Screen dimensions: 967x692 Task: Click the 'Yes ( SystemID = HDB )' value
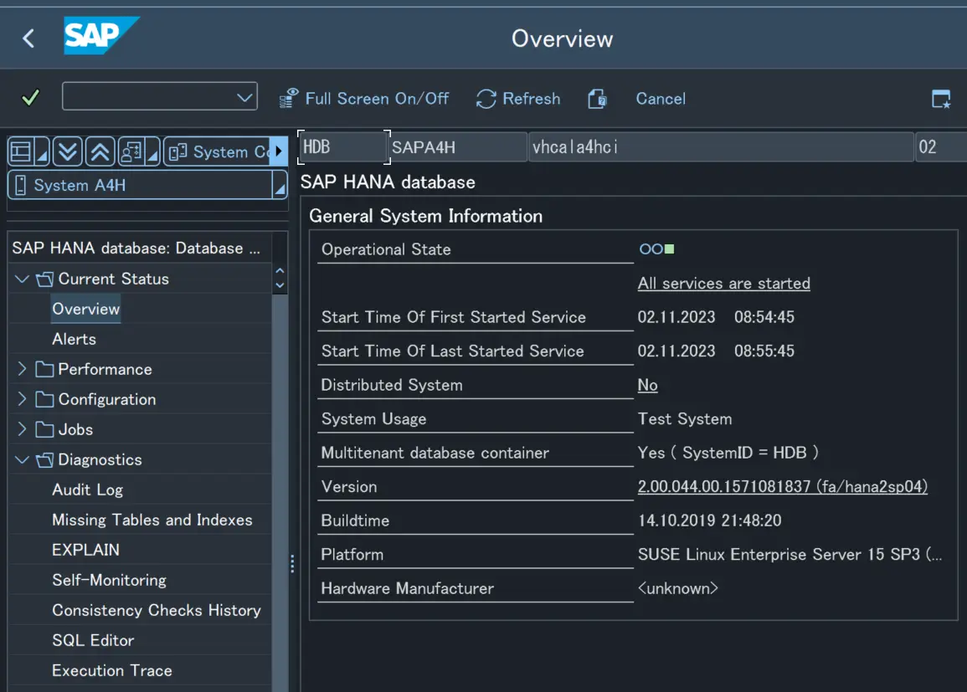click(728, 453)
